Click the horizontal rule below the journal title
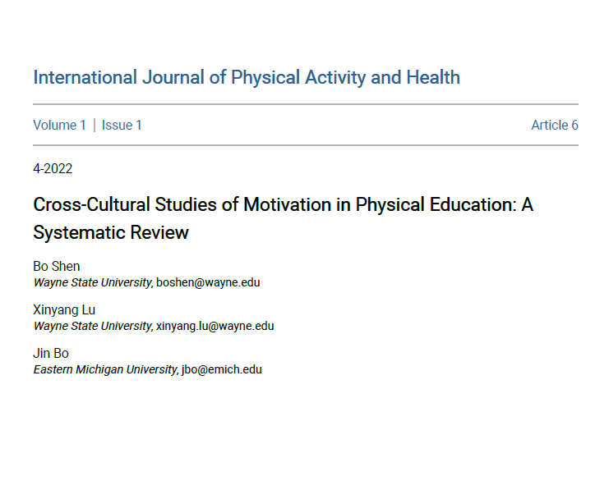Viewport: 609px width, 499px height. pos(306,104)
